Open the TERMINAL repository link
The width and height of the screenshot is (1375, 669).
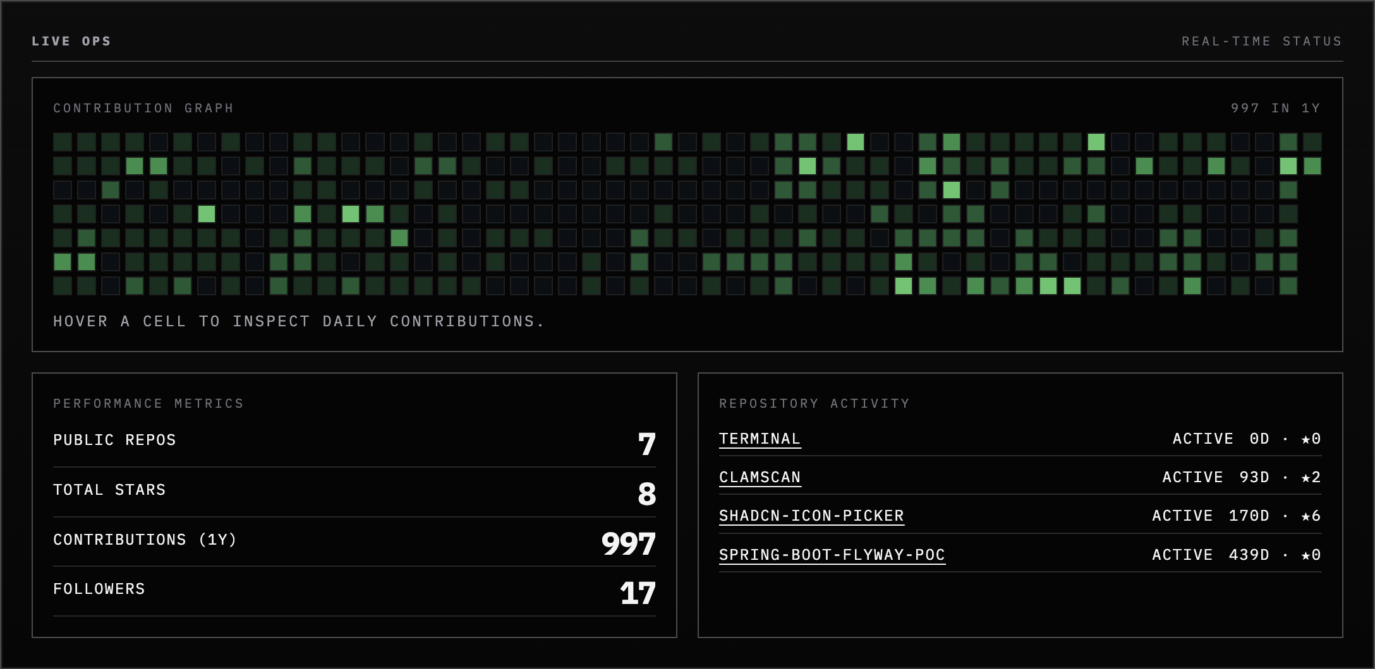tap(760, 439)
